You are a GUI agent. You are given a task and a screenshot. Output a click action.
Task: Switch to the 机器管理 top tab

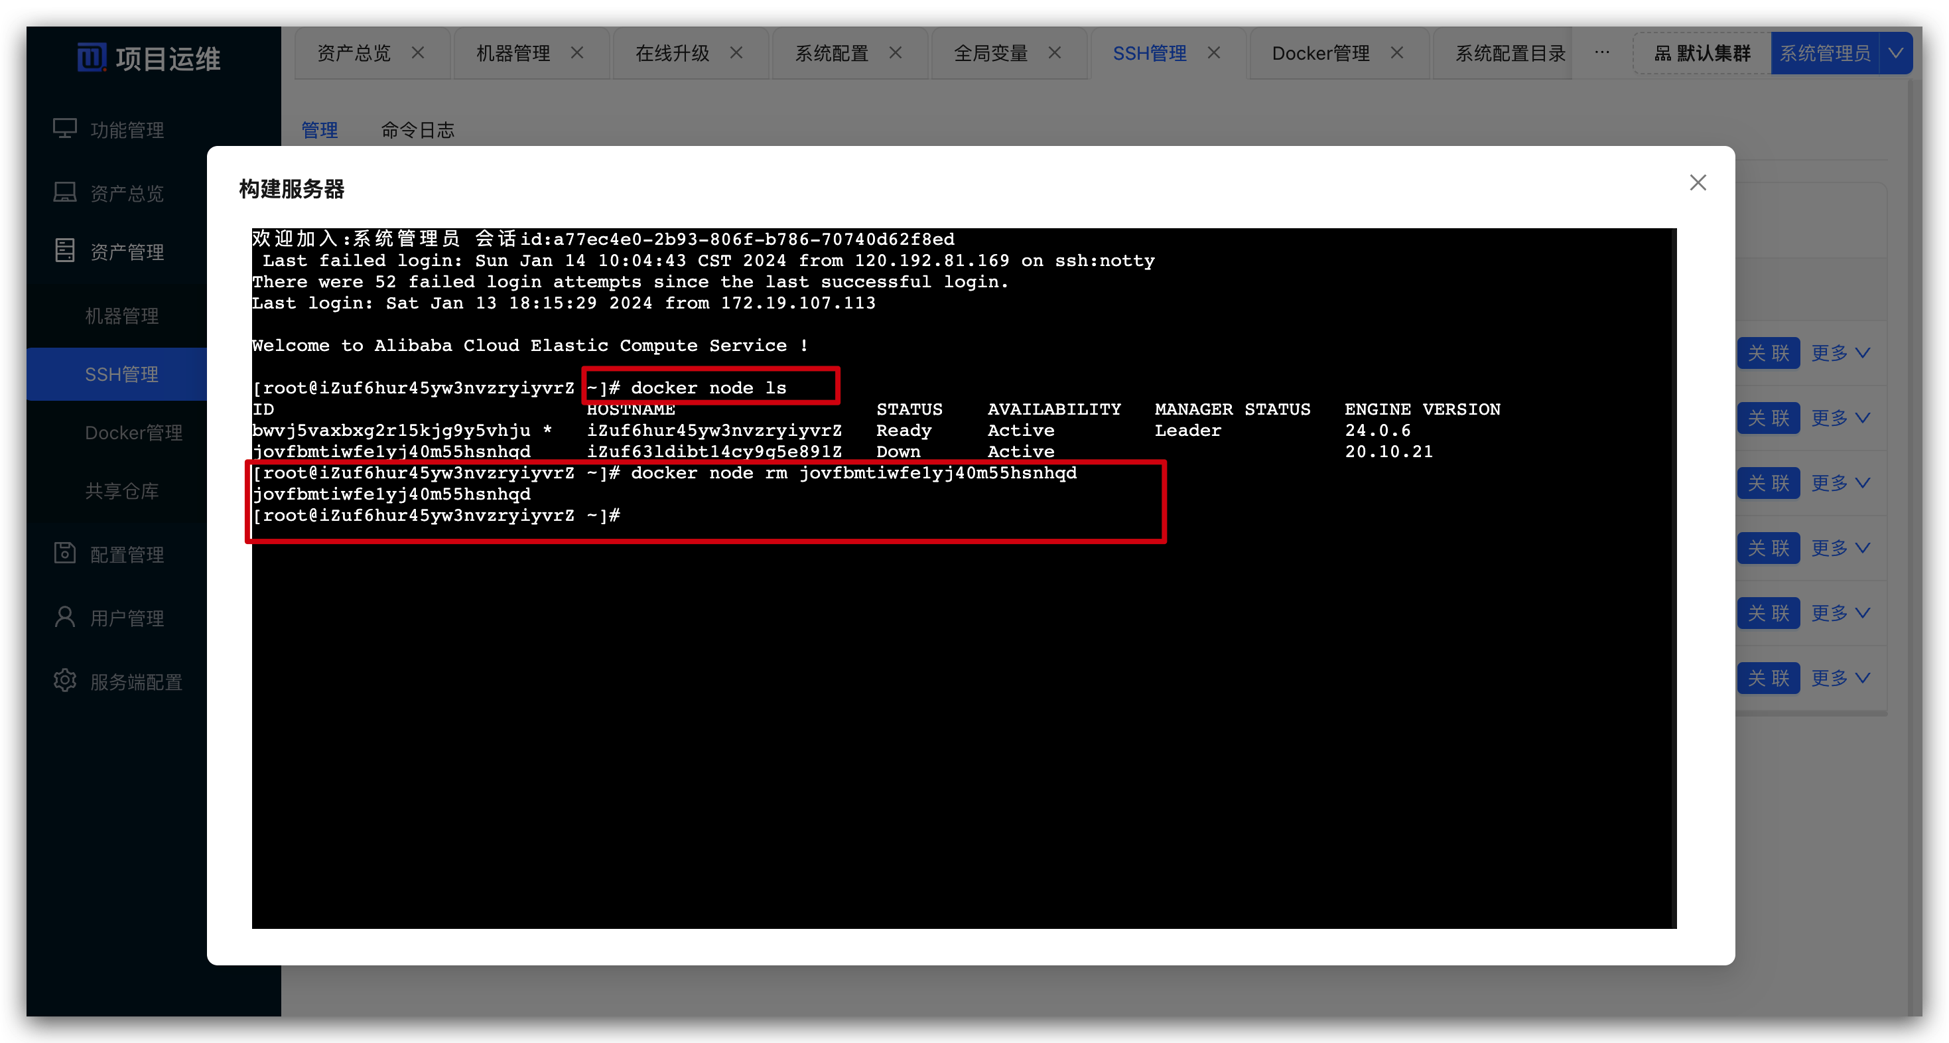tap(513, 53)
